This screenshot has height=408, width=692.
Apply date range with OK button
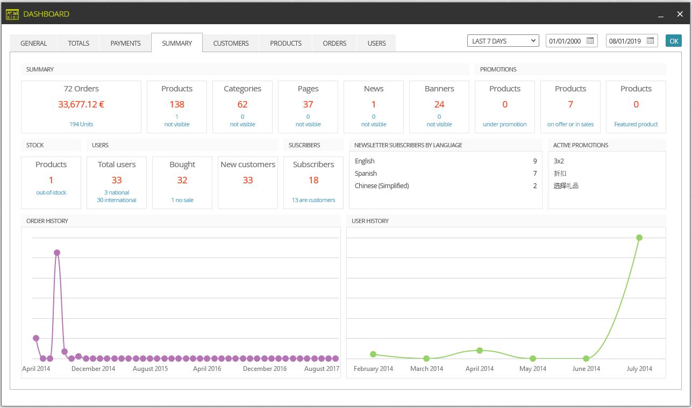pos(673,41)
